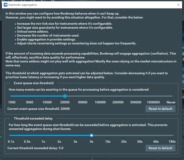Viewport: 184px width, 160px height.
Task: Set threshold exceeded delay to 10s
Action: coord(108,135)
